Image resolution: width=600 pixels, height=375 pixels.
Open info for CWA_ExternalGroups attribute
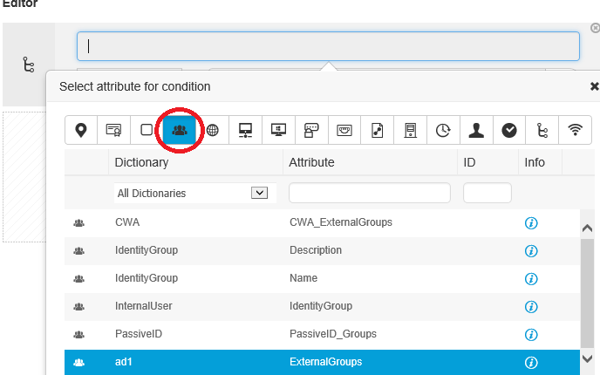tap(531, 222)
